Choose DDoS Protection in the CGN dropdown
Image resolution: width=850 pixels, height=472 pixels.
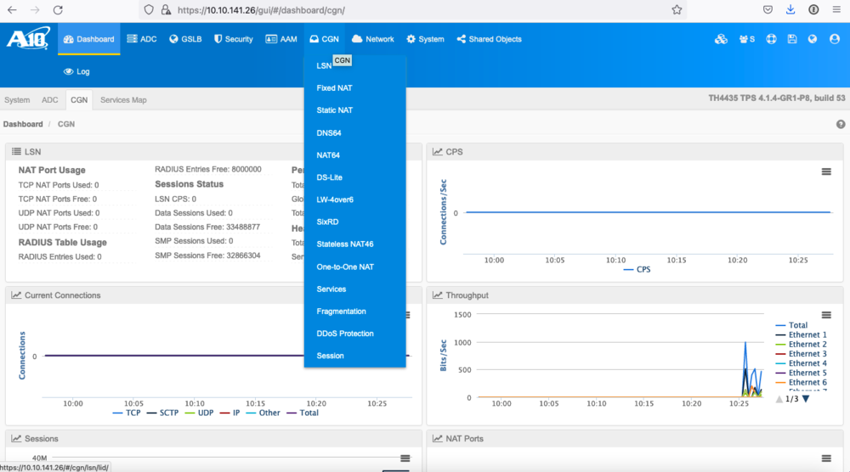(x=345, y=334)
